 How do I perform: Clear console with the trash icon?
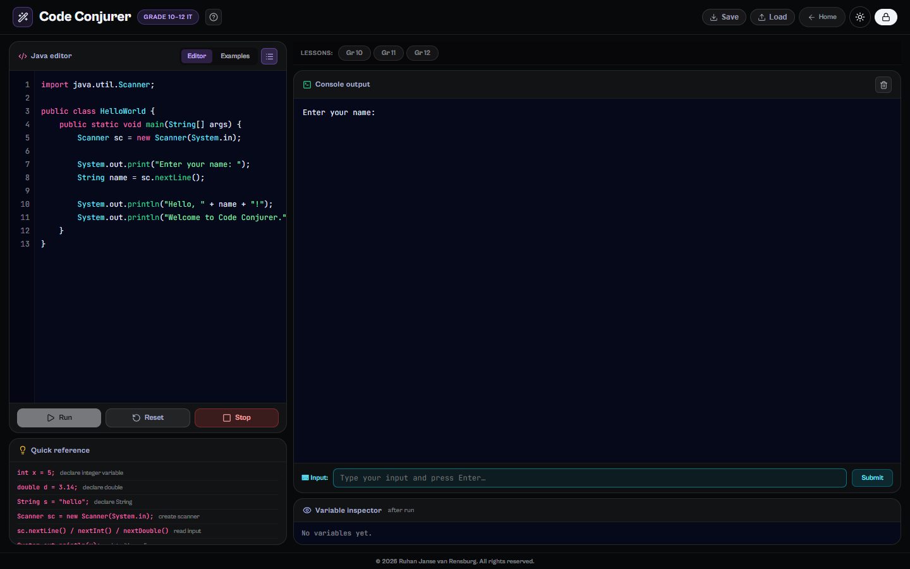tap(883, 85)
